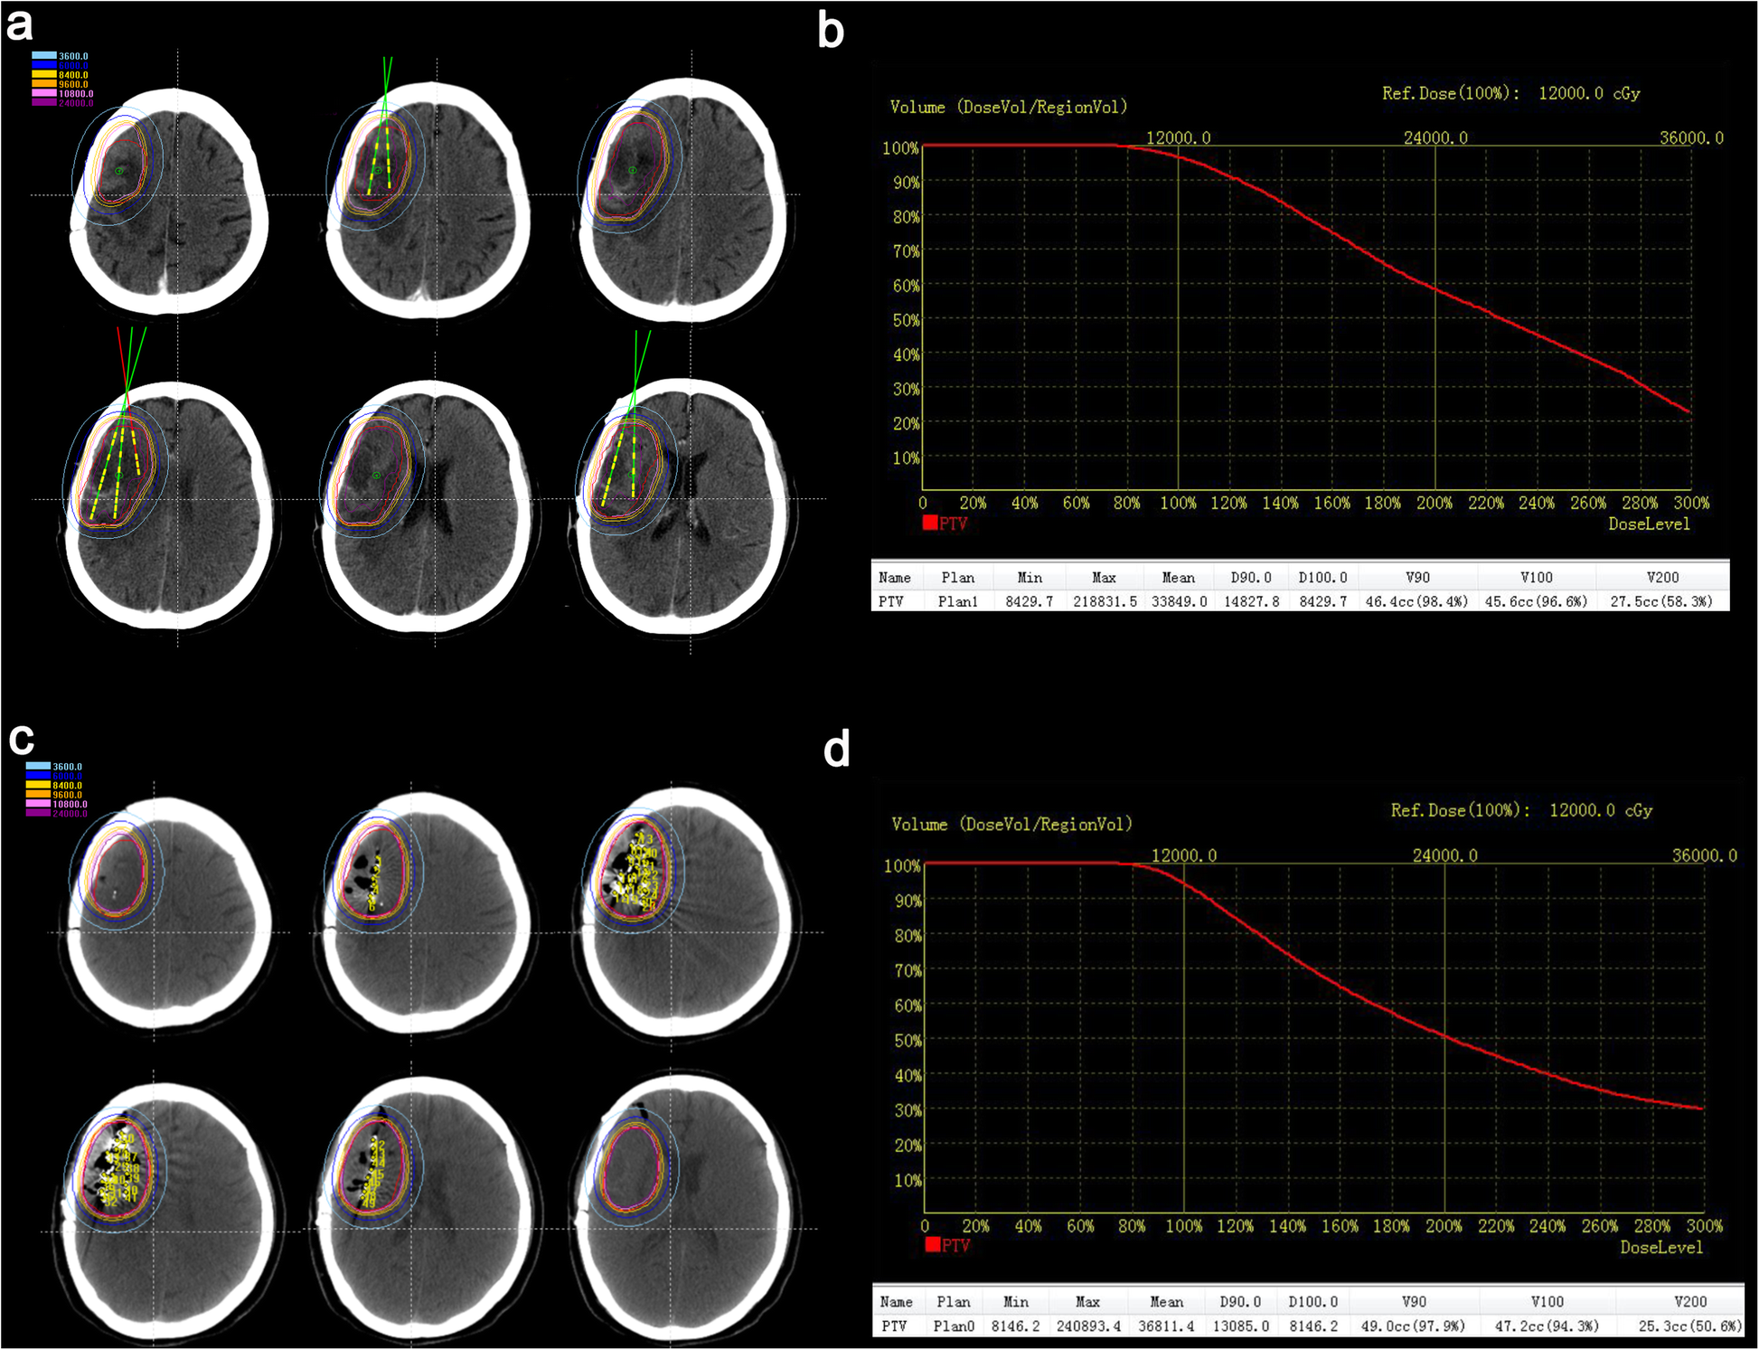Click the Max value 218831.5 in the table
This screenshot has height=1350, width=1759.
(1105, 601)
